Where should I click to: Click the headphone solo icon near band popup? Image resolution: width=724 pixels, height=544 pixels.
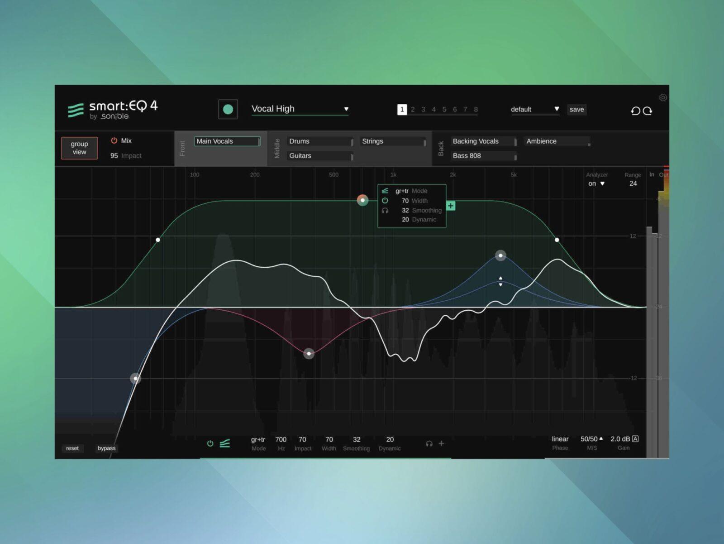click(385, 210)
